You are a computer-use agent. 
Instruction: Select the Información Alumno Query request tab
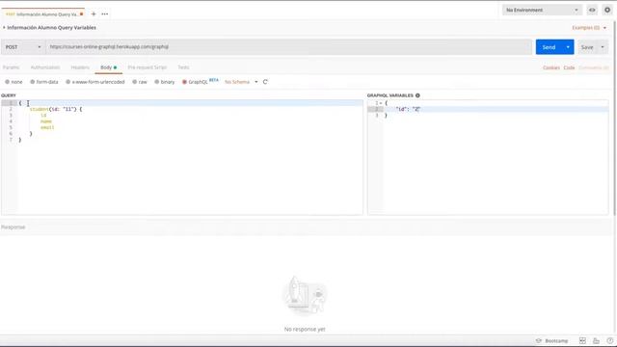click(x=44, y=14)
